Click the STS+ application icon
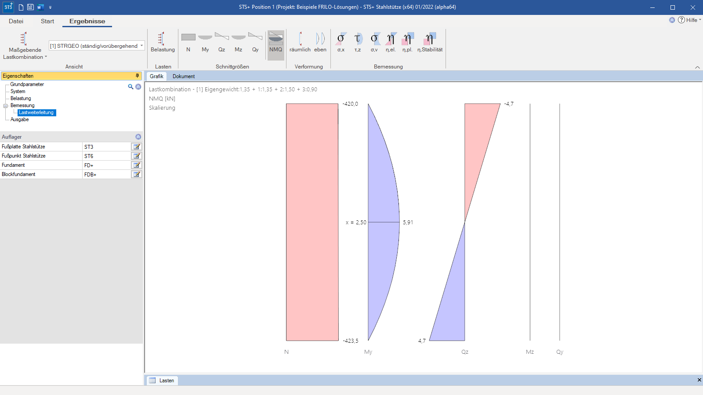This screenshot has width=703, height=395. click(8, 7)
